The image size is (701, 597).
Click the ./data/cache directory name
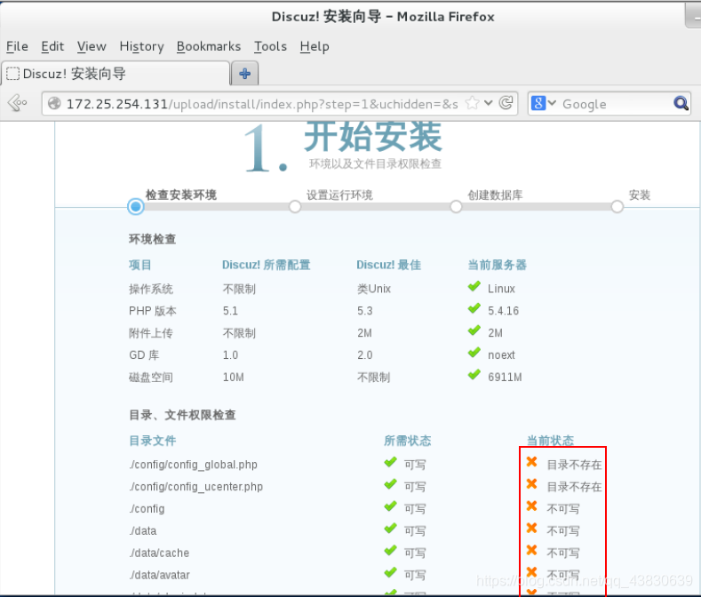pos(159,553)
